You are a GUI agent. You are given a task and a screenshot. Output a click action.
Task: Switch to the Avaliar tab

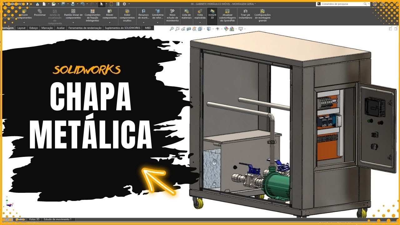(61, 28)
